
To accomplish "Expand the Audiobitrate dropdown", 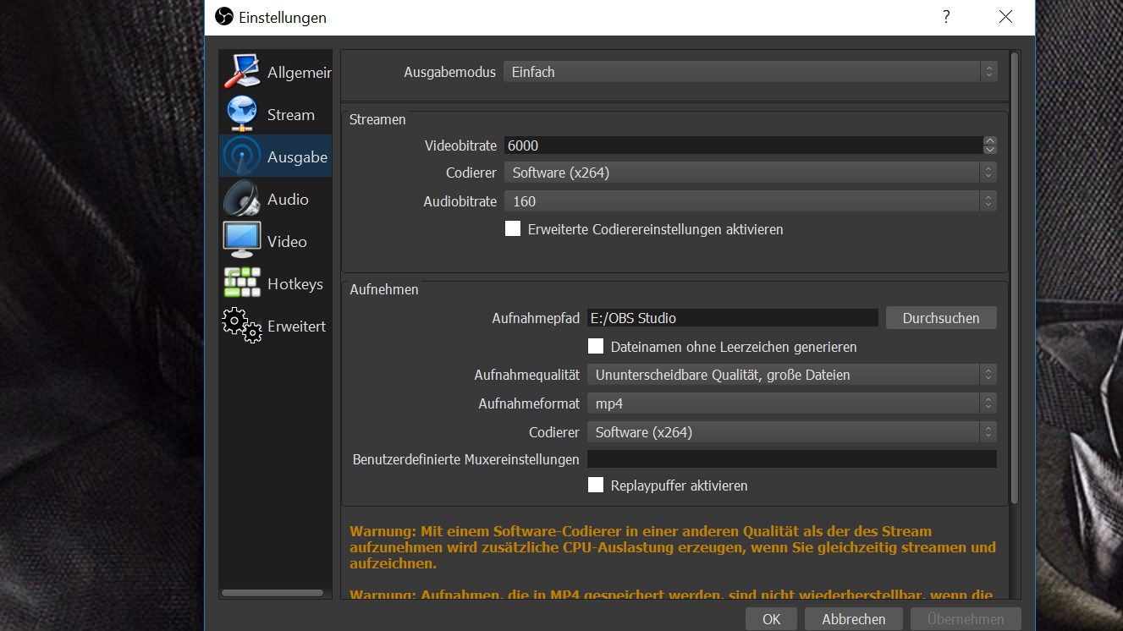I will [x=750, y=201].
